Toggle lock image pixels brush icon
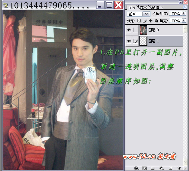 click(x=145, y=21)
